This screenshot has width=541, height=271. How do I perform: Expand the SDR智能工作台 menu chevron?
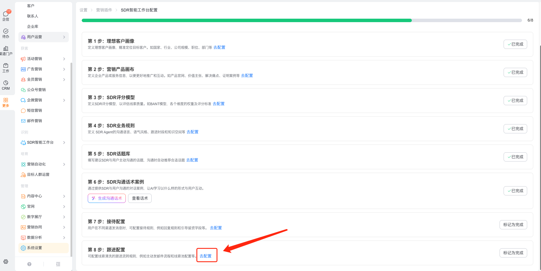pyautogui.click(x=64, y=143)
